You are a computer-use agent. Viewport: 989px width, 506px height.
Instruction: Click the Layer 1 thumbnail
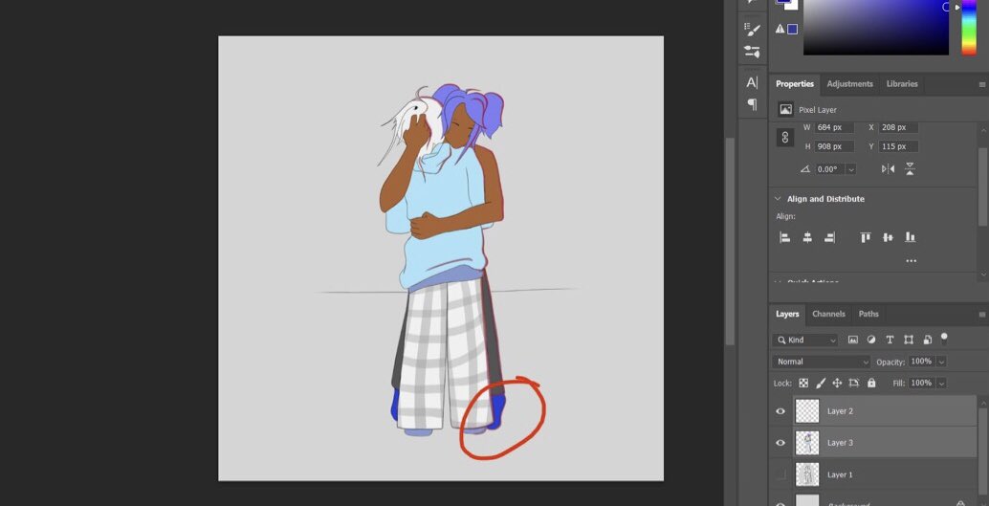click(x=807, y=474)
